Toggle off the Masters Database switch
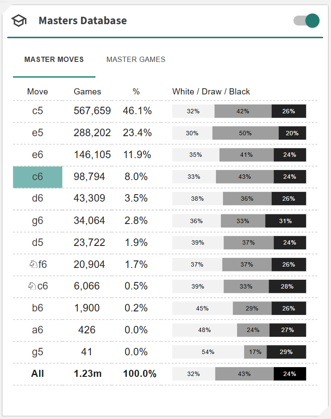Image resolution: width=331 pixels, height=419 pixels. 306,21
